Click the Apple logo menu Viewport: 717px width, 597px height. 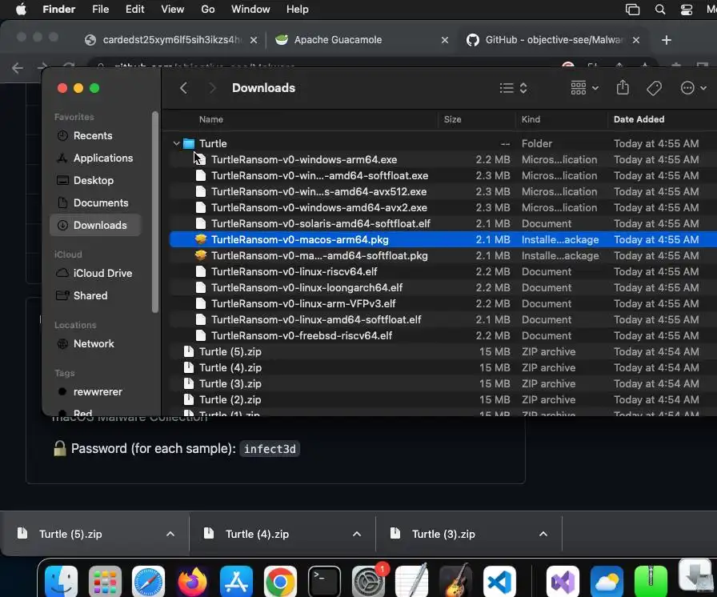(21, 9)
